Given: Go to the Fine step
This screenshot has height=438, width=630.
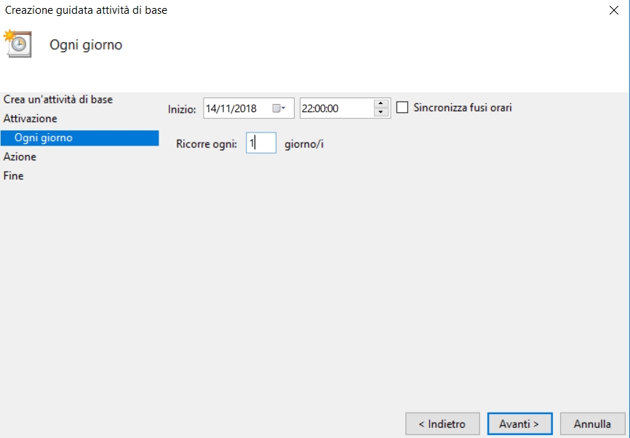Looking at the screenshot, I should click(x=13, y=175).
